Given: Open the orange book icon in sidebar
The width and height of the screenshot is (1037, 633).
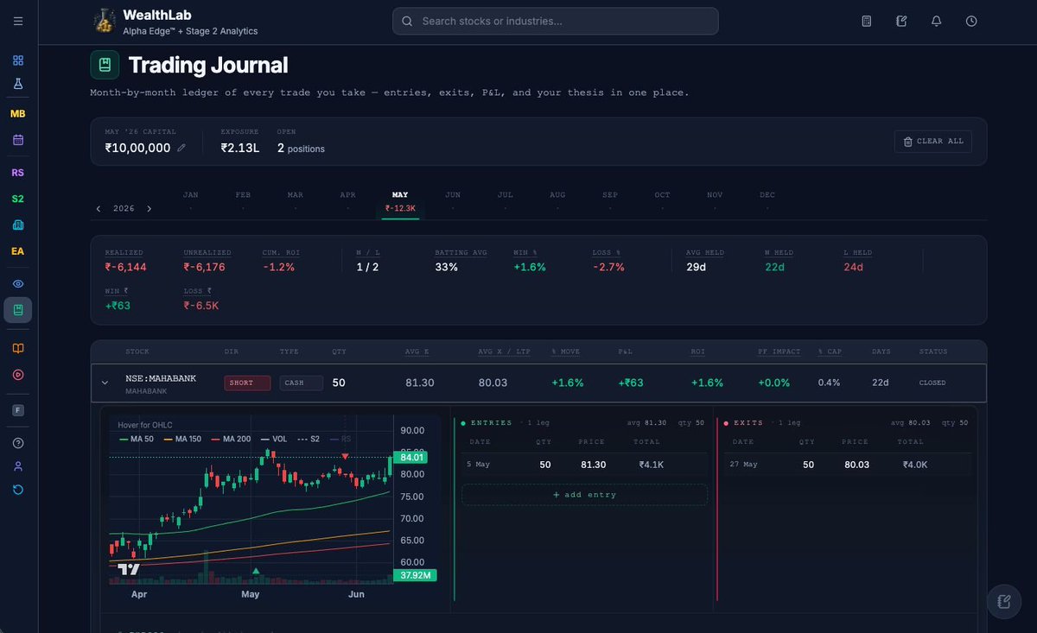Looking at the screenshot, I should pos(18,348).
